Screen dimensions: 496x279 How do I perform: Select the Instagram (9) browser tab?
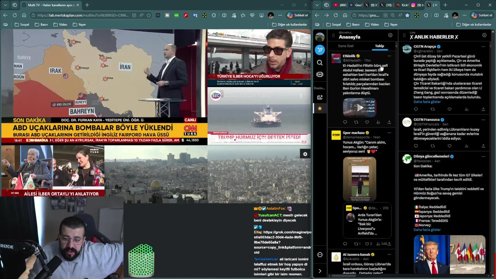pyautogui.click(x=417, y=5)
